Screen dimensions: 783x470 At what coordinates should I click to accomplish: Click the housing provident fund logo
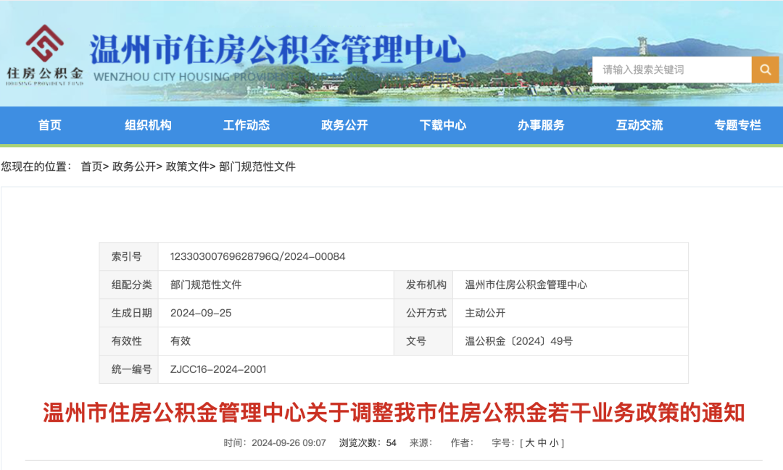[45, 55]
